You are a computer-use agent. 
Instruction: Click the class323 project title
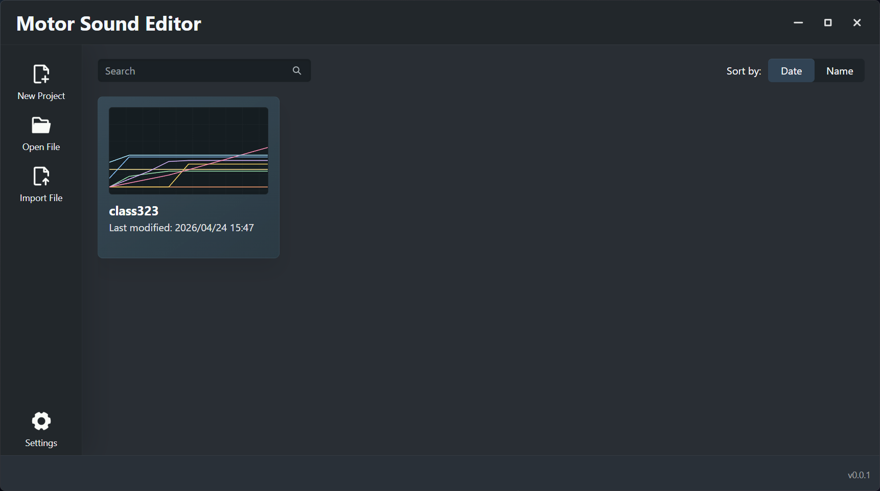tap(134, 211)
